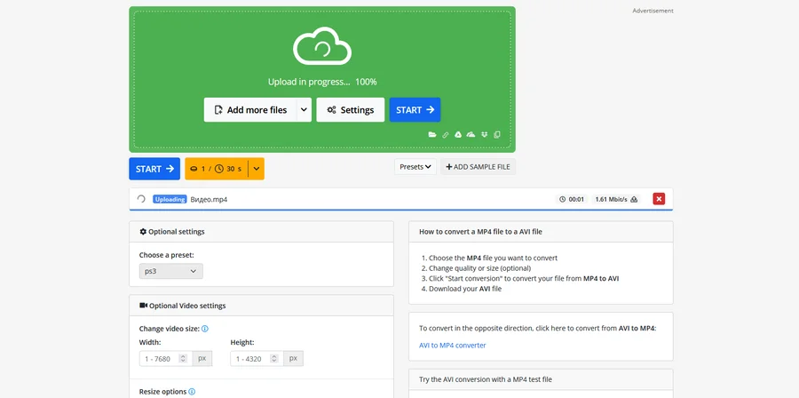Click Add more files button

click(x=250, y=110)
